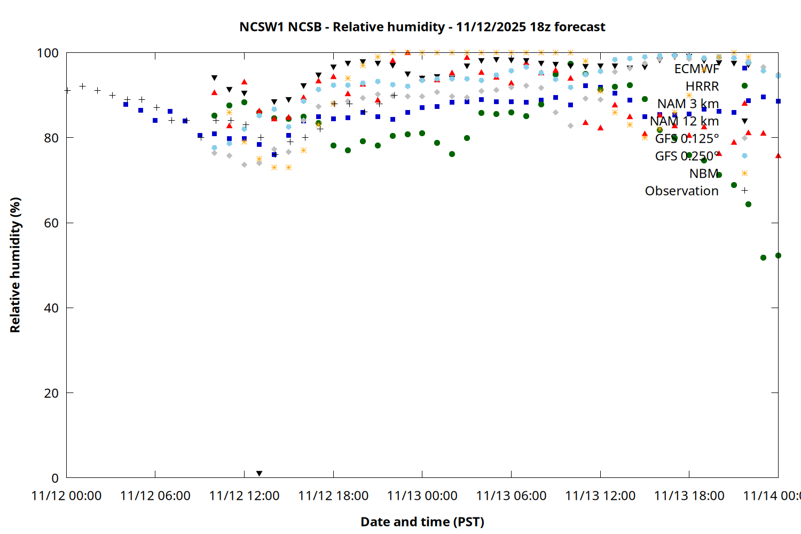Click the GFS 0.250° light blue legend marker
Viewport: 801px width, 534px height.
744,156
